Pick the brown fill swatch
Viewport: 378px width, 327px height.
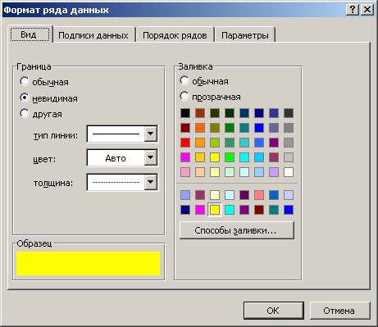coord(200,113)
